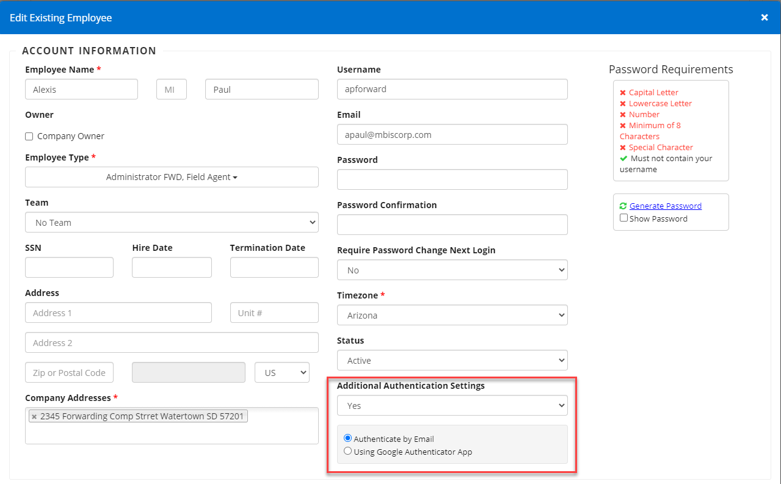Viewport: 781px width, 484px height.
Task: Open the Timezone dropdown set to Arizona
Action: pos(452,315)
